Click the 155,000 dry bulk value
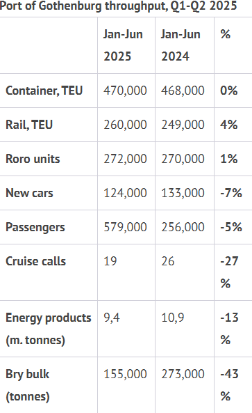Viewport: 252px width, 413px height. click(x=125, y=374)
